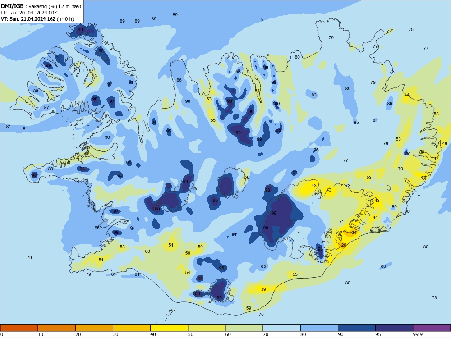The image size is (451, 338).
Task: Click the dark blue 90–95 legend swatch
Action: point(357,328)
